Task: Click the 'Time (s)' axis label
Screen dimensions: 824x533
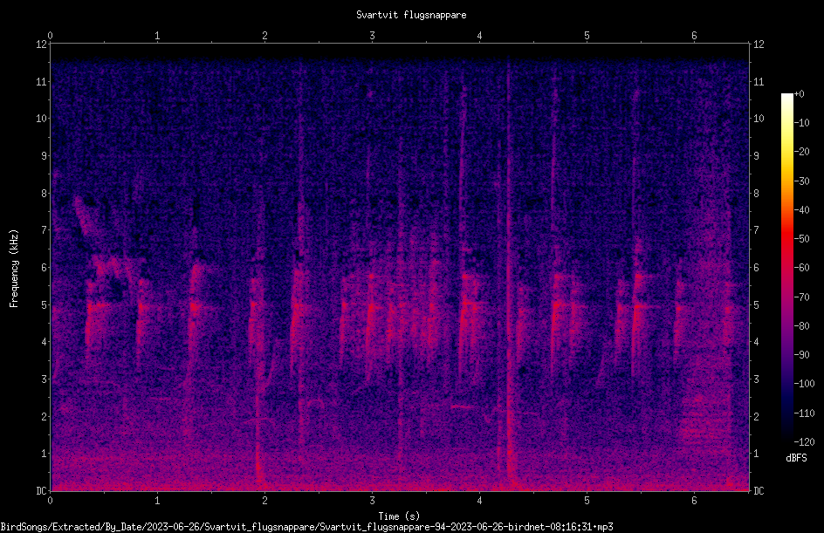Action: pyautogui.click(x=399, y=516)
